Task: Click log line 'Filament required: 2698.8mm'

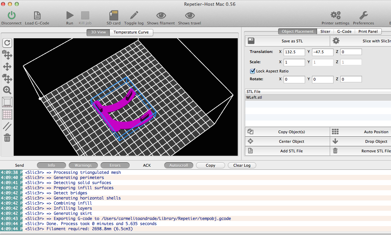Action: 90,229
